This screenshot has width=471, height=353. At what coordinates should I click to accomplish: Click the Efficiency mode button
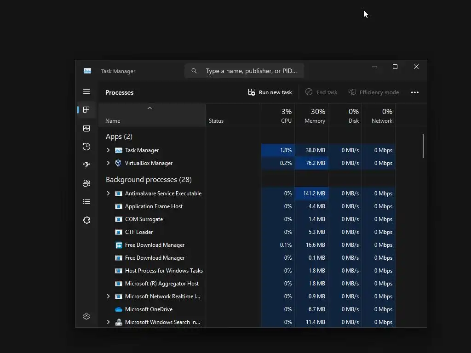point(373,92)
